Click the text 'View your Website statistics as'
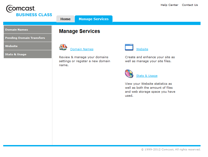The height and width of the screenshot is (157, 208). tap(148, 84)
